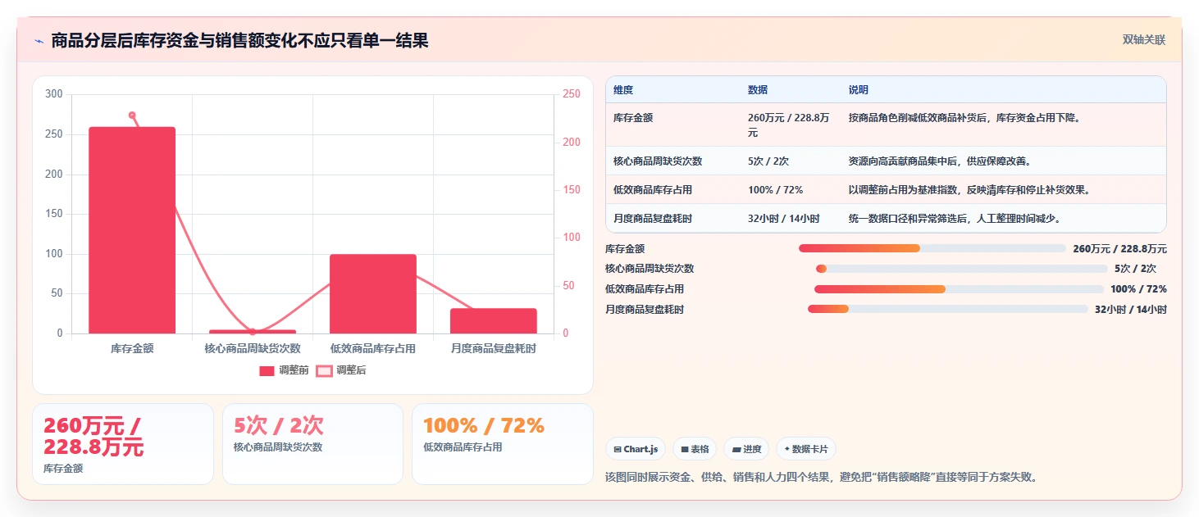Screen dimensions: 1199x517
Task: Click the 5次 / 2次 data card
Action: point(312,444)
